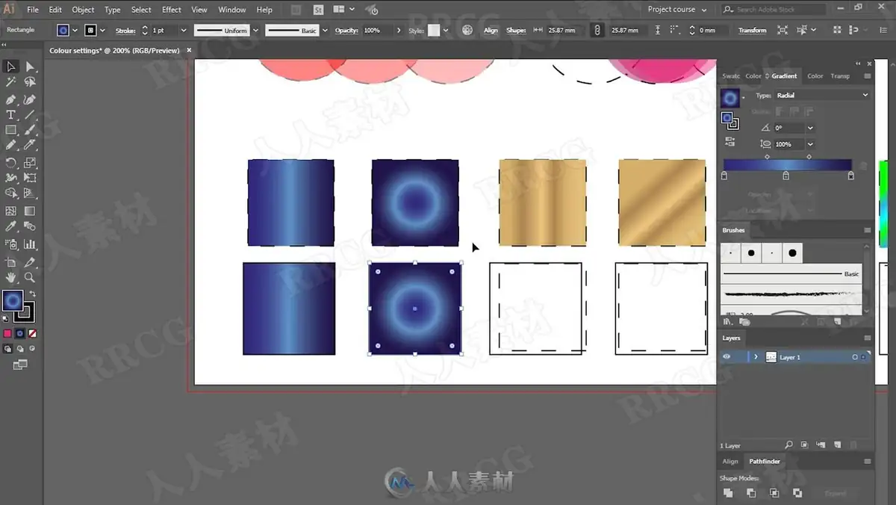The image size is (896, 505).
Task: Select the Mesh tool
Action: click(11, 211)
